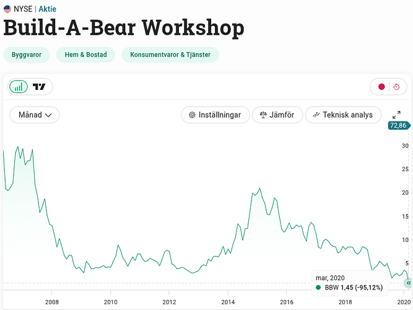This screenshot has height=310, width=413.
Task: Select the Hem & Bostad tag
Action: (85, 55)
